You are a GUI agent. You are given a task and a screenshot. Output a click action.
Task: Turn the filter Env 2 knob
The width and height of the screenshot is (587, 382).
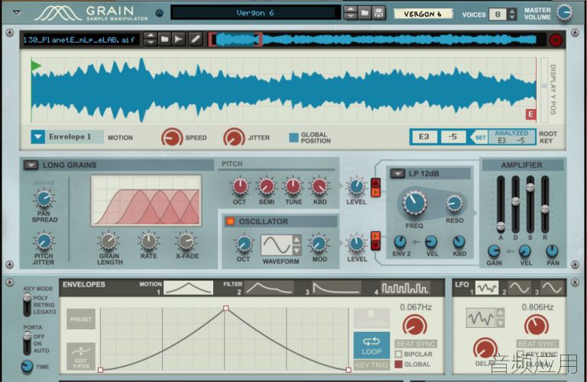click(x=401, y=242)
